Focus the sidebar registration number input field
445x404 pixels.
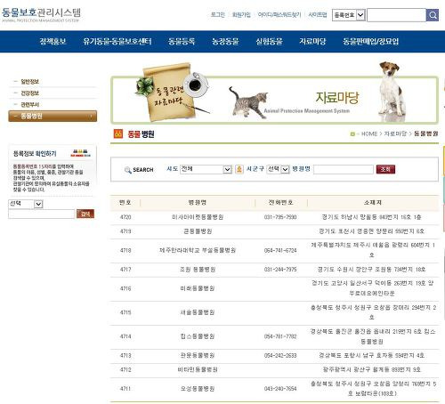pyautogui.click(x=42, y=214)
